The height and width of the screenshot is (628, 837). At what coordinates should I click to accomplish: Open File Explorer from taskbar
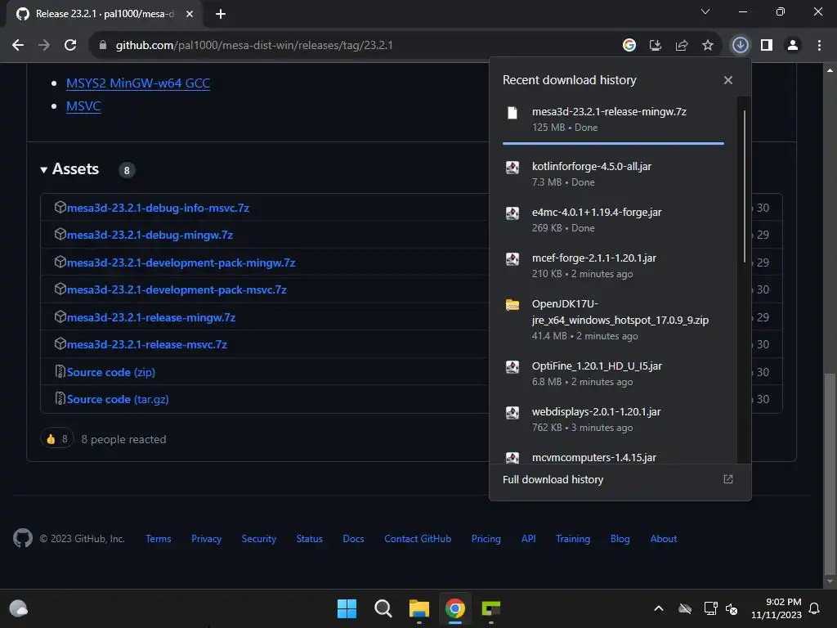[419, 608]
